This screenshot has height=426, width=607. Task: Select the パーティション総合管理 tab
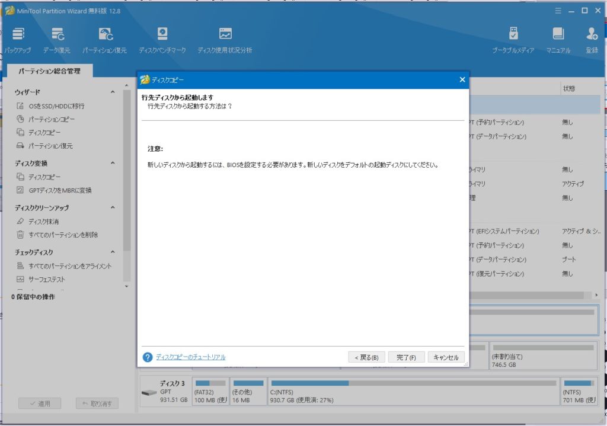click(49, 71)
